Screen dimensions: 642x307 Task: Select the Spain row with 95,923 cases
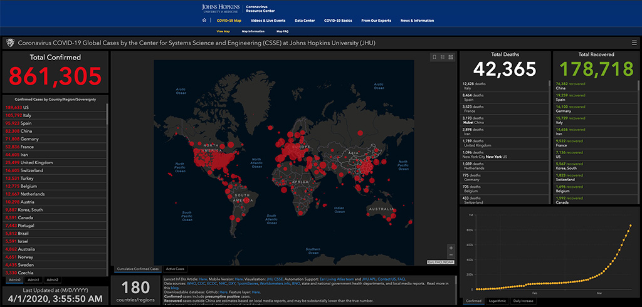click(55, 123)
